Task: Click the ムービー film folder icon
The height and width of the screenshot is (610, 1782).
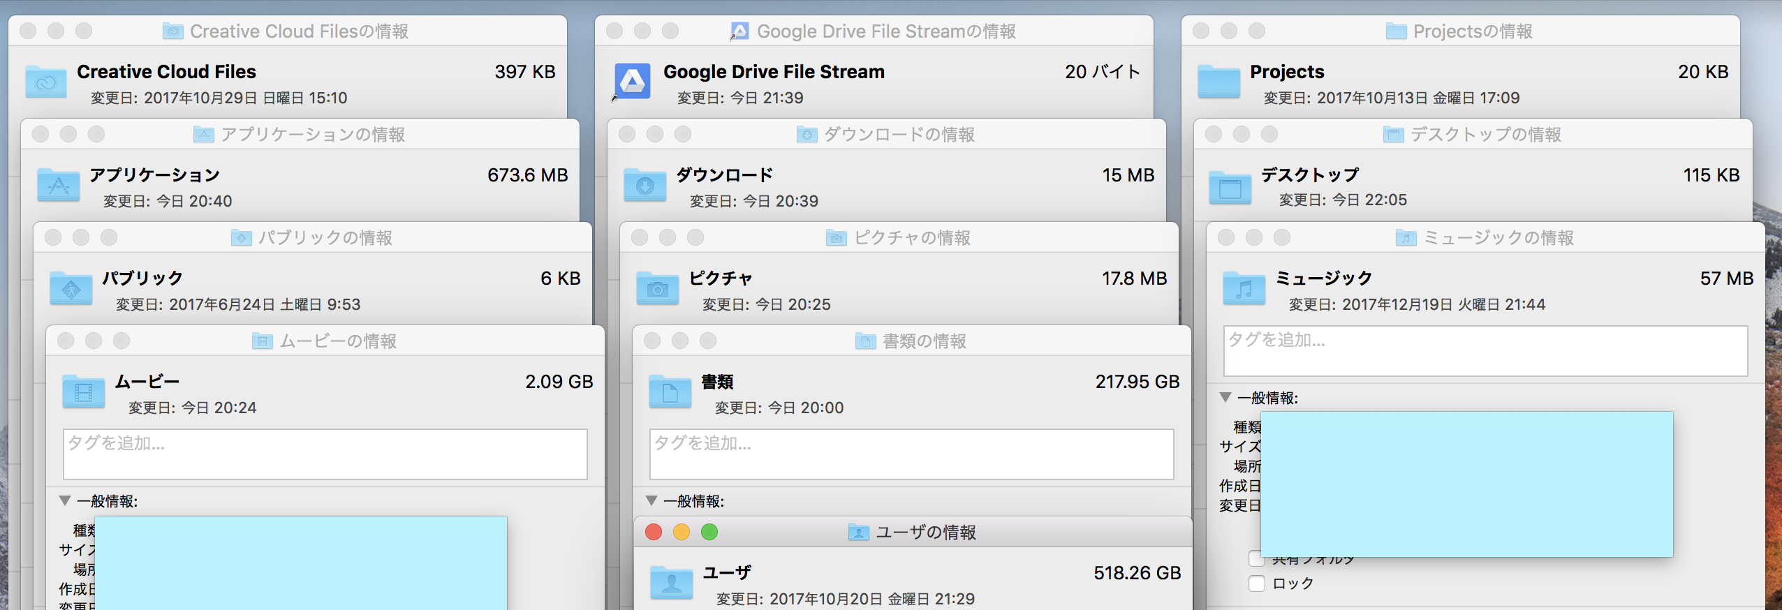Action: point(84,392)
